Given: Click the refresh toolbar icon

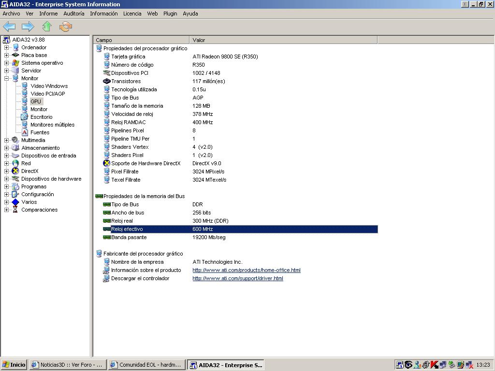Looking at the screenshot, I should click(x=65, y=27).
